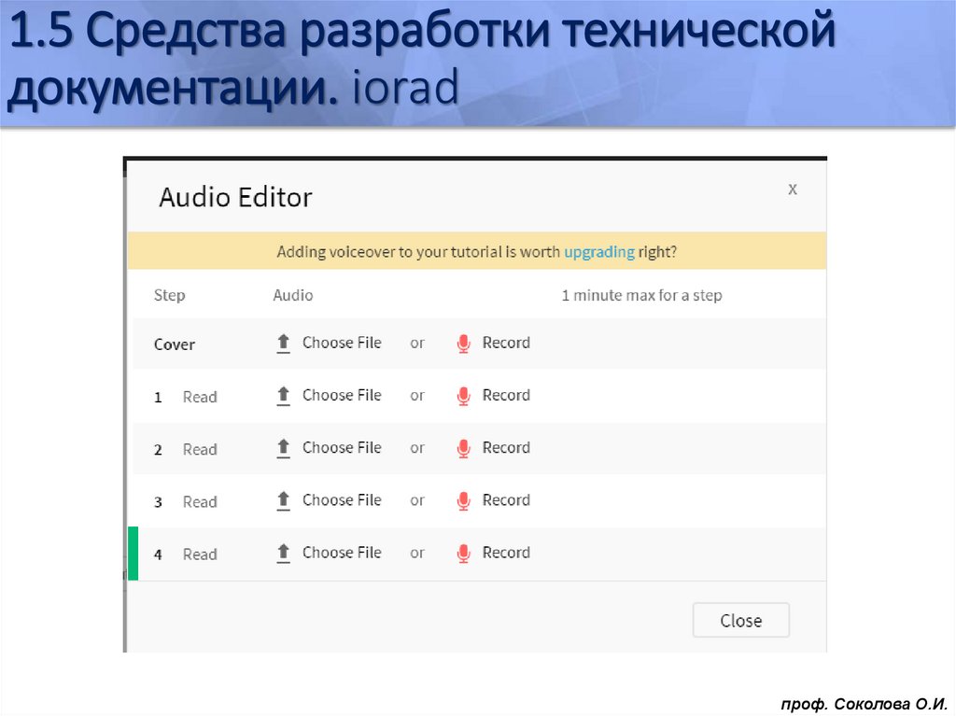Click the Read label for step 4
This screenshot has height=716, width=956.
[200, 554]
